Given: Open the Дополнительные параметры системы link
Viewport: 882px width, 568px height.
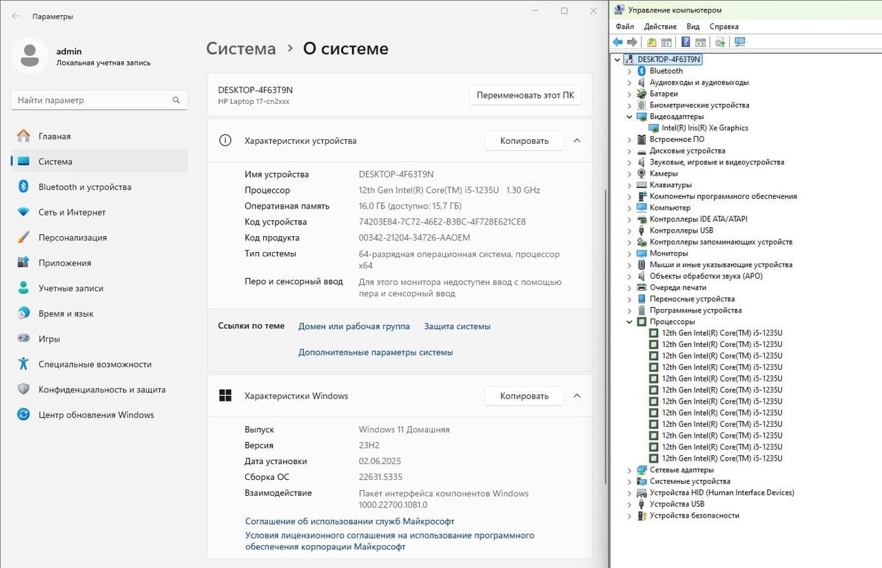Looking at the screenshot, I should 376,352.
